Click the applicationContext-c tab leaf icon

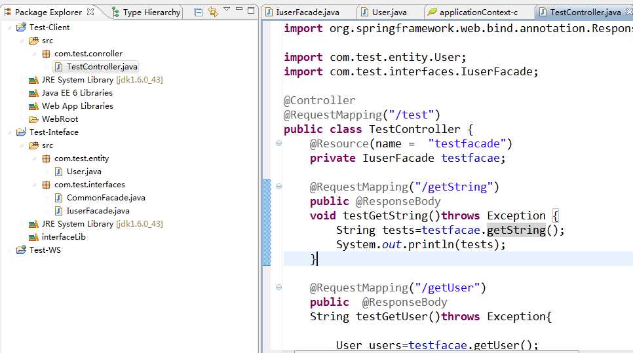click(432, 12)
